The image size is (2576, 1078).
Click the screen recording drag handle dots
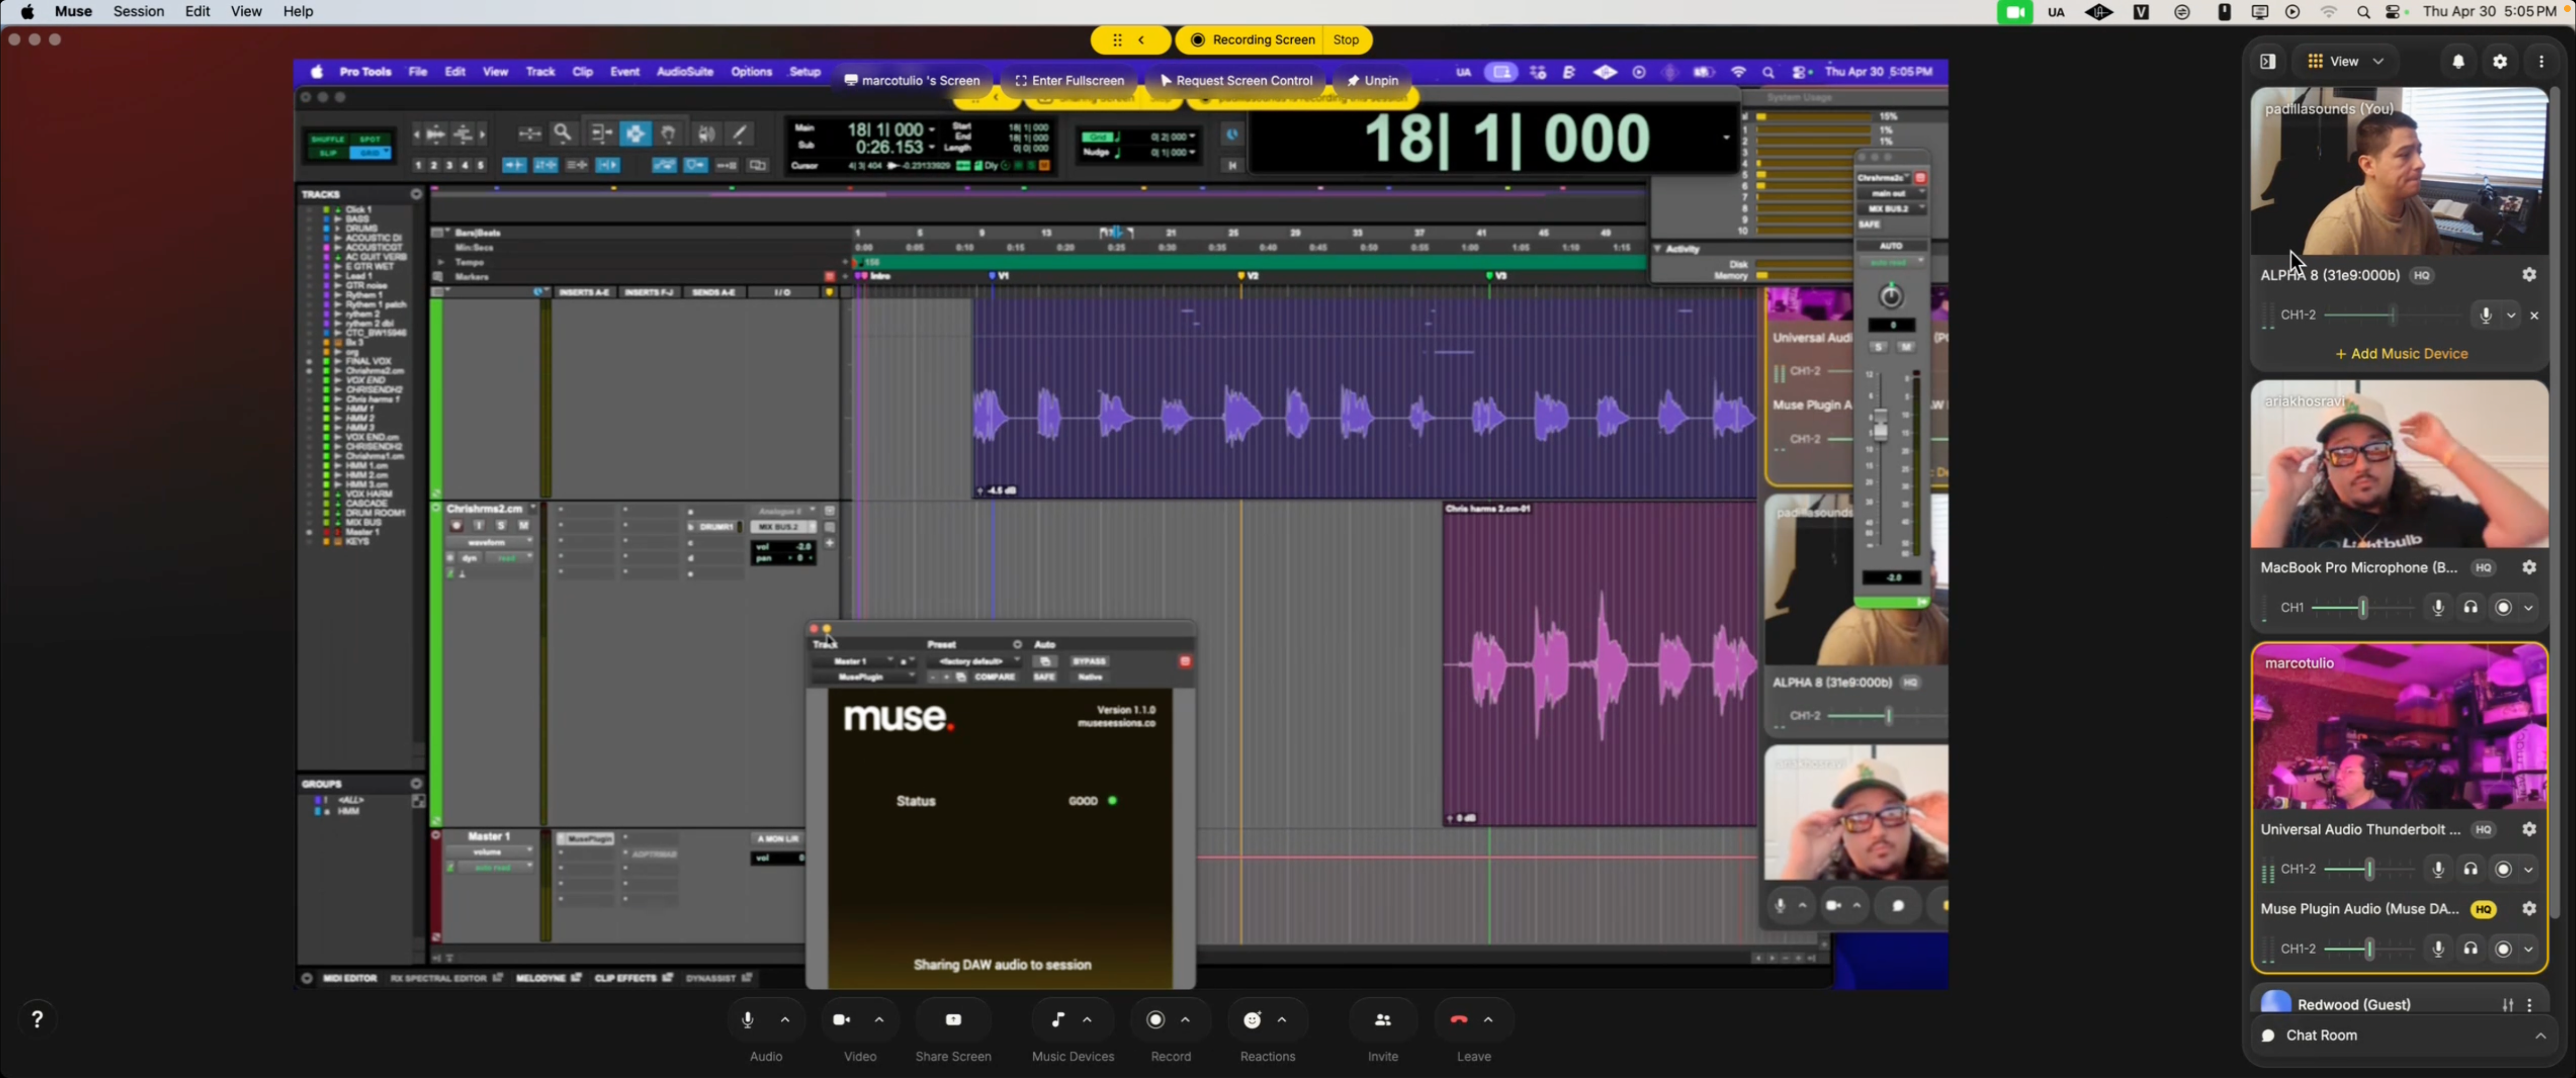1117,40
